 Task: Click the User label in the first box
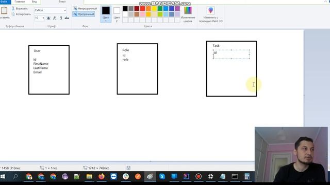point(37,51)
